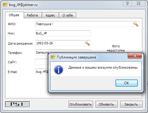Click the icon in the Публикация завершена title bar
The width and height of the screenshot is (148, 113).
pos(53,57)
